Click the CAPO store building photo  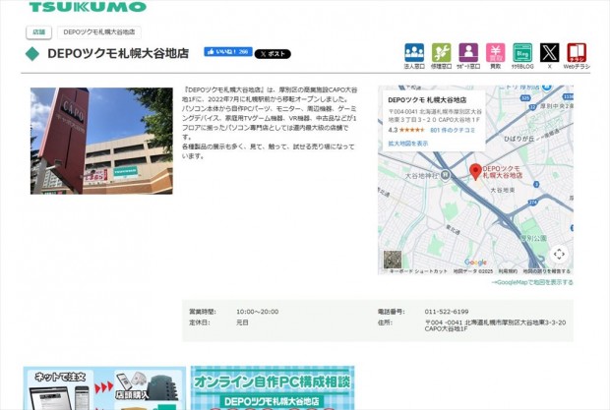pyautogui.click(x=101, y=141)
